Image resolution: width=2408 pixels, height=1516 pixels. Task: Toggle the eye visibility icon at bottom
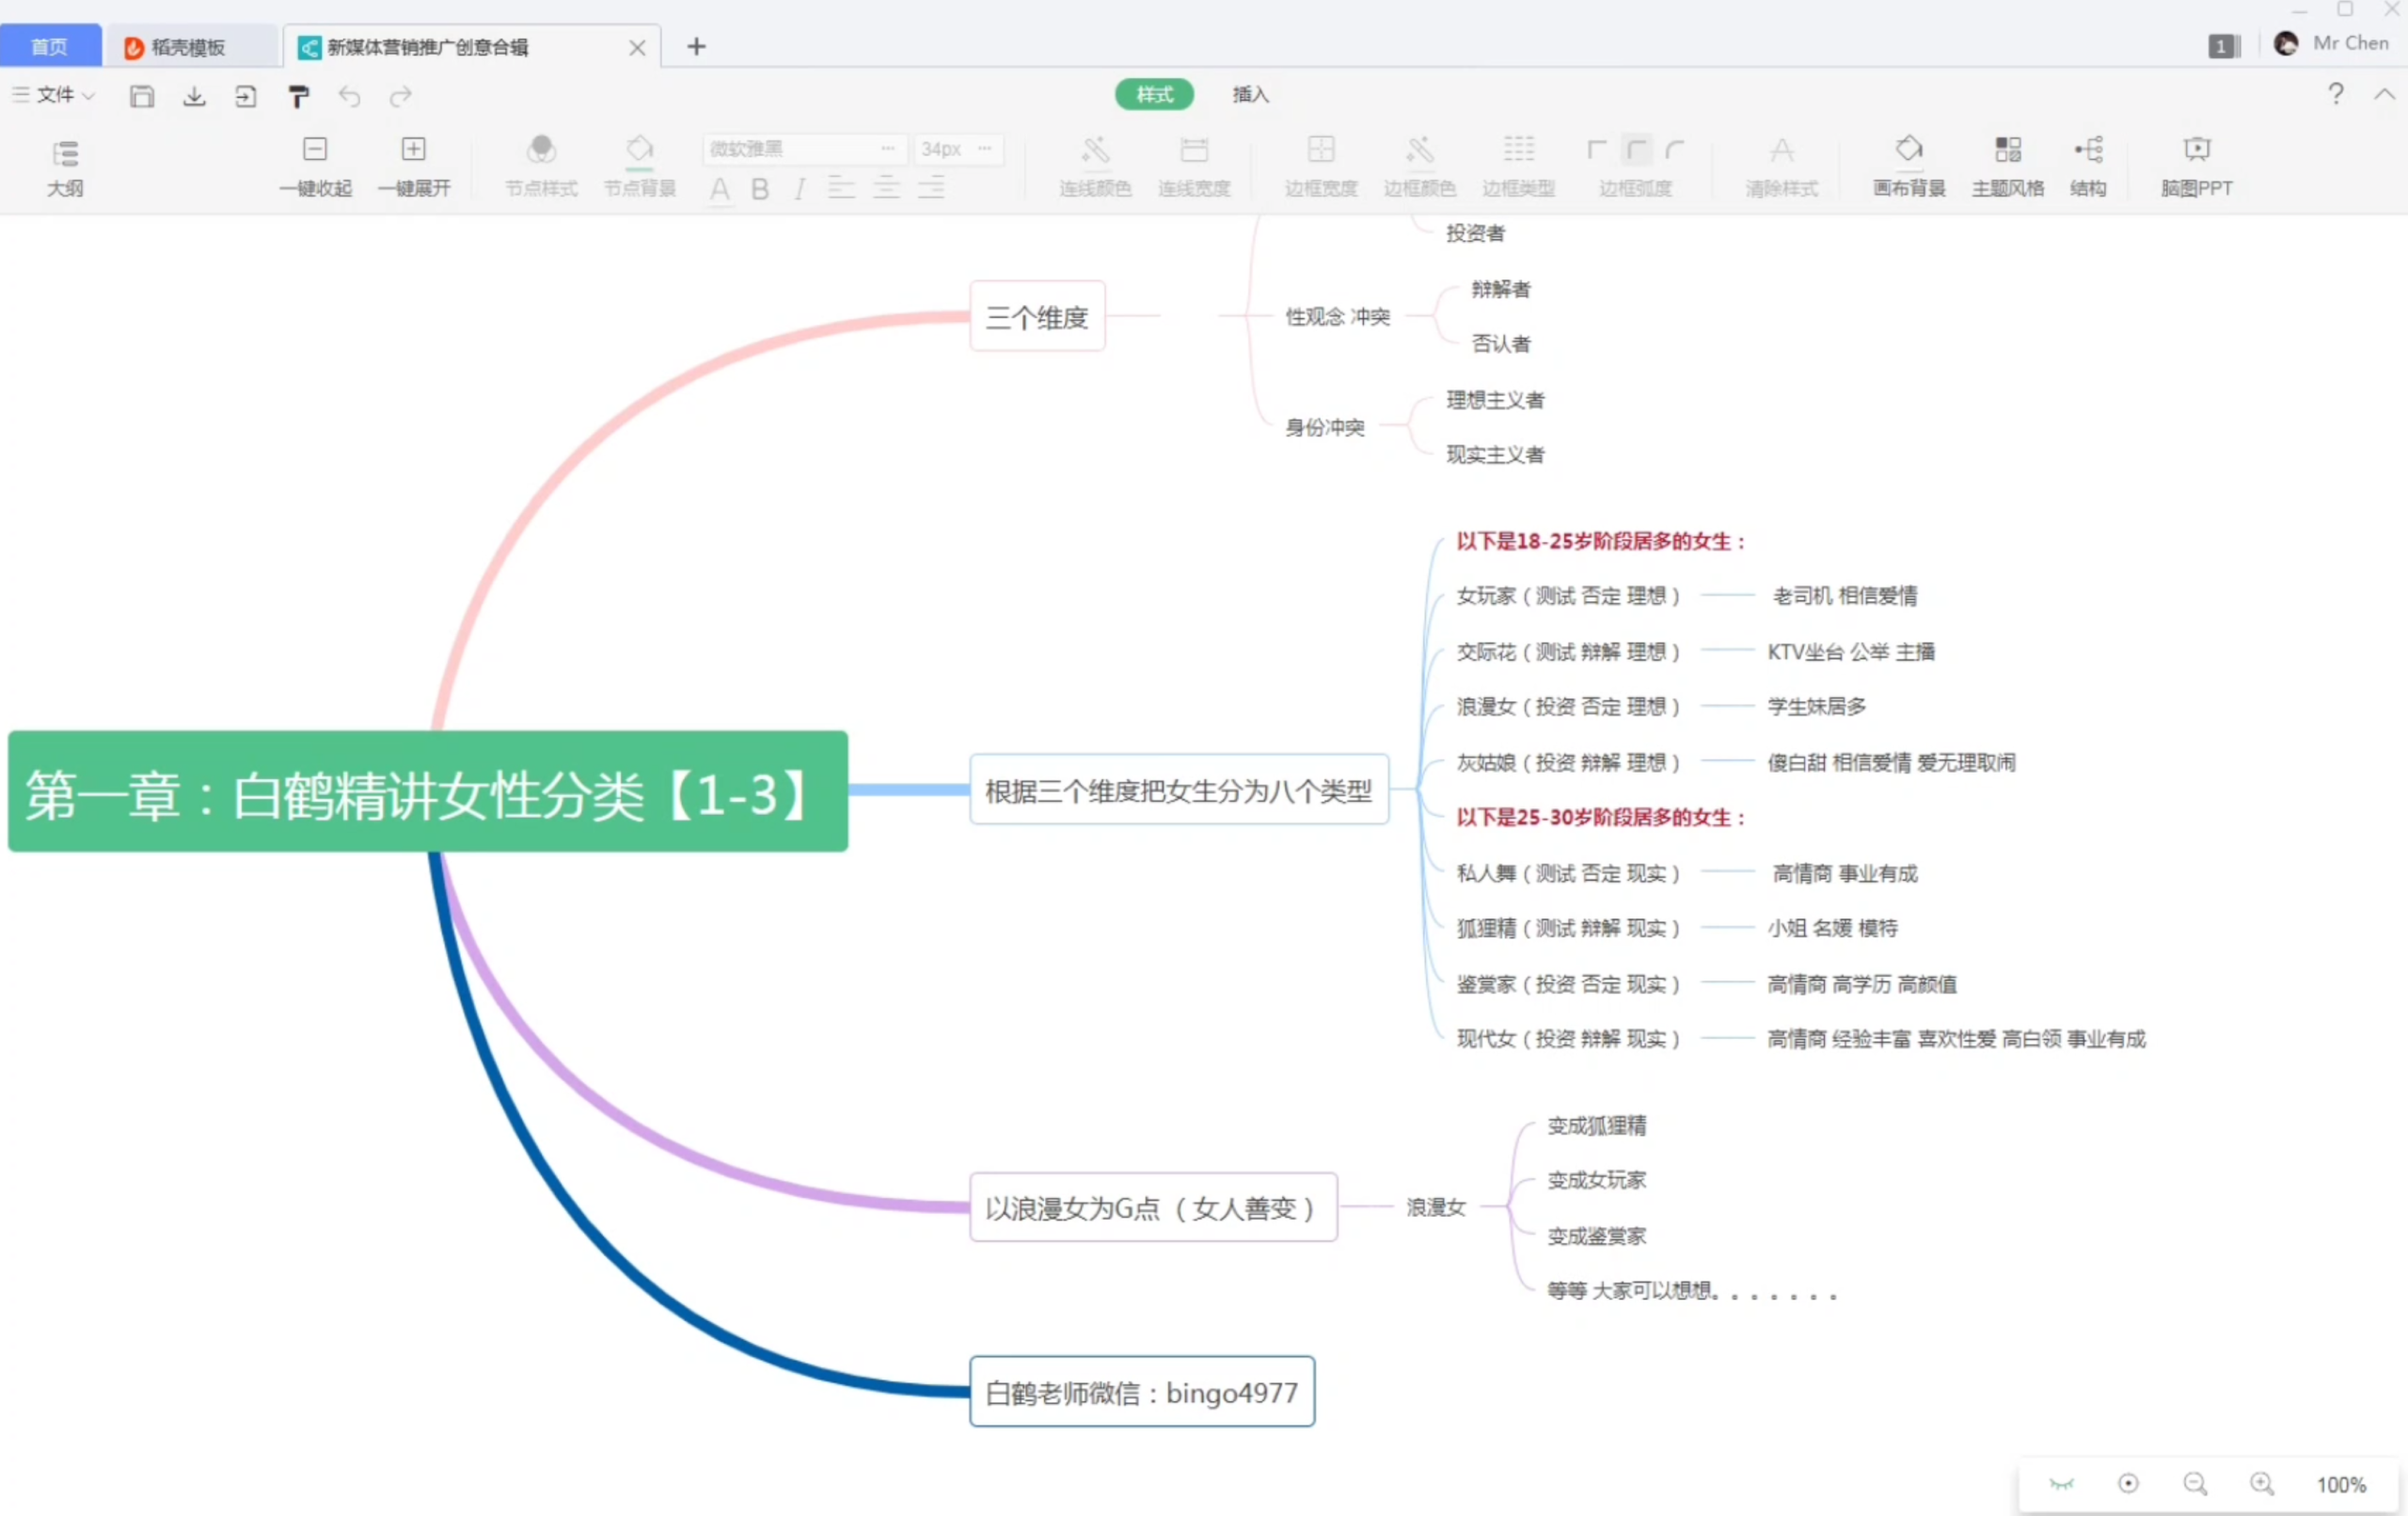2061,1484
